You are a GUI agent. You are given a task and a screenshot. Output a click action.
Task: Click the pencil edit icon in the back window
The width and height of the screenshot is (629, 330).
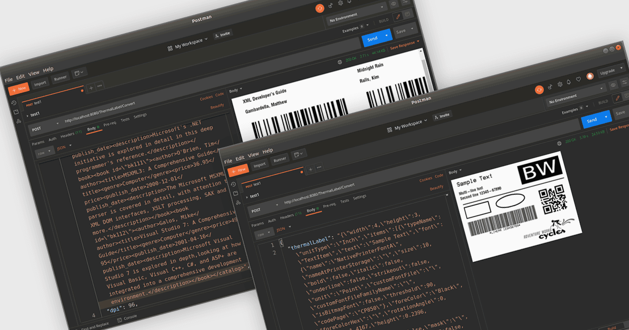pos(398,16)
